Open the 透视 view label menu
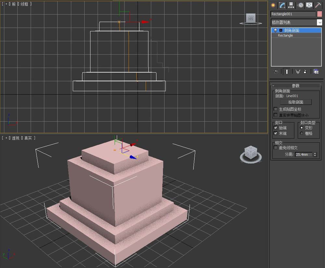This screenshot has width=325, height=268. [x=16, y=138]
